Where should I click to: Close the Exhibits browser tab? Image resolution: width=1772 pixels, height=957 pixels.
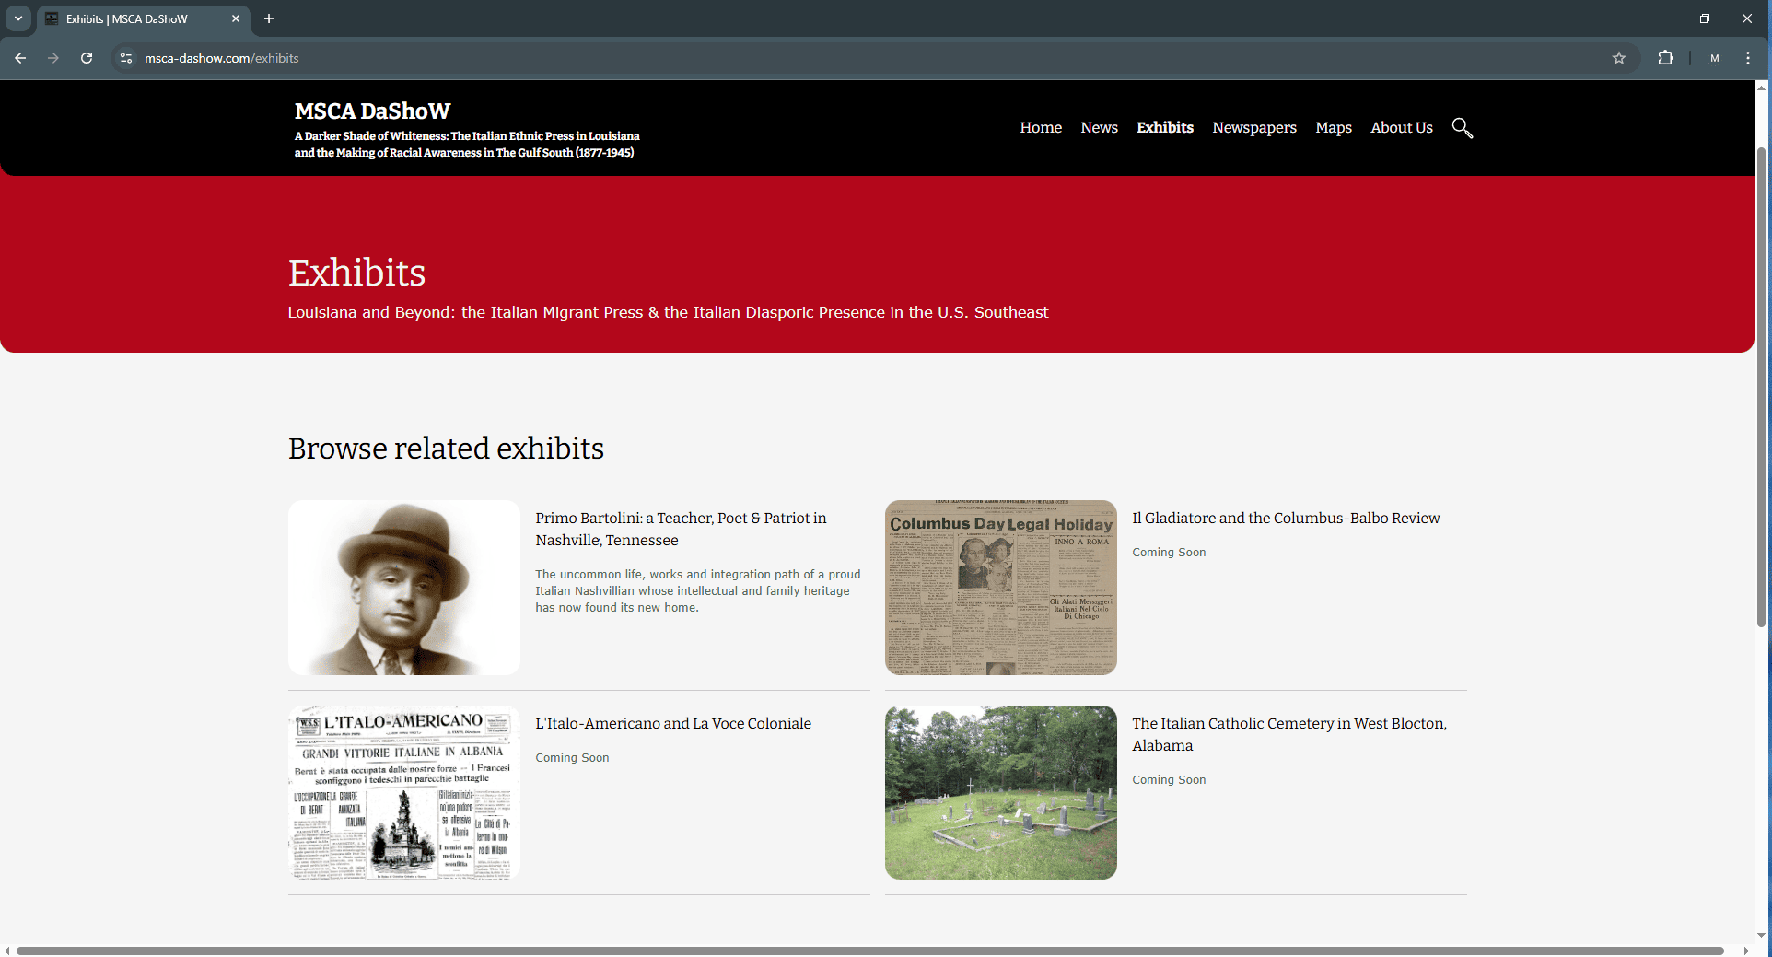tap(236, 18)
